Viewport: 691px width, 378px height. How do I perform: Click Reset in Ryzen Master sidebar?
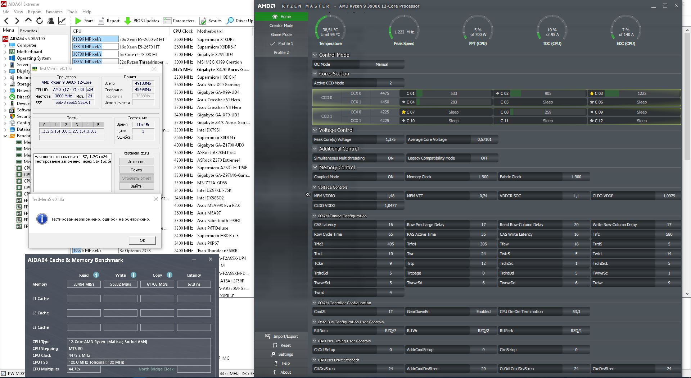tap(281, 345)
